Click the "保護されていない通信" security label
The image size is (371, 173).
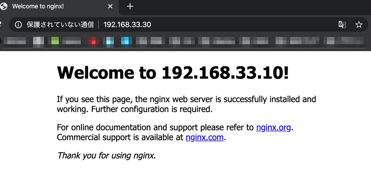pos(60,25)
